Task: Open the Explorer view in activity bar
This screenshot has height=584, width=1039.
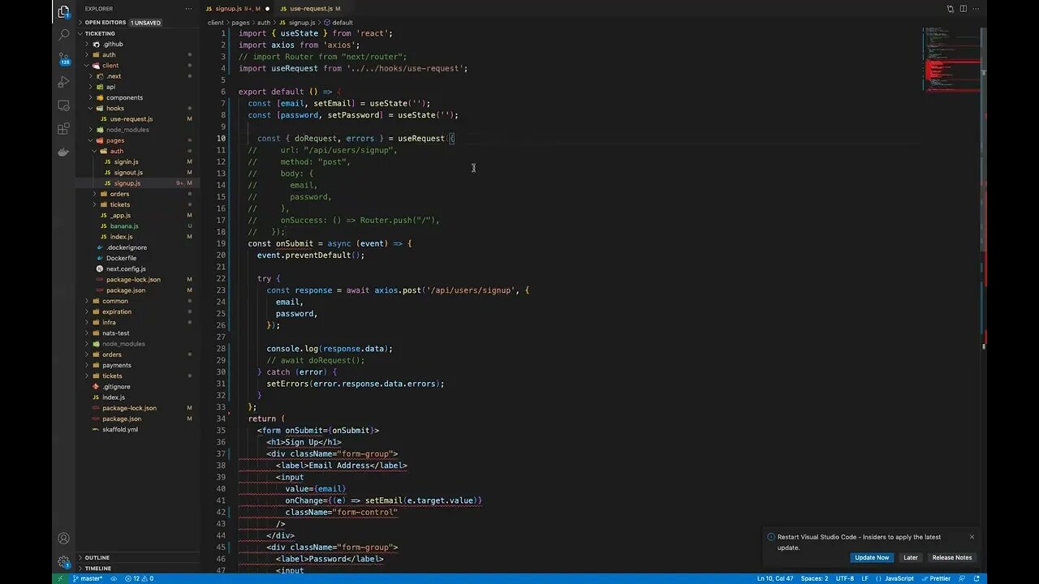Action: (x=63, y=11)
